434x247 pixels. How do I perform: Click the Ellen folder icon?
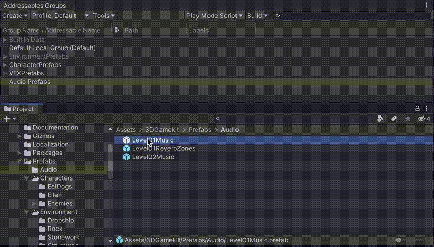42,195
